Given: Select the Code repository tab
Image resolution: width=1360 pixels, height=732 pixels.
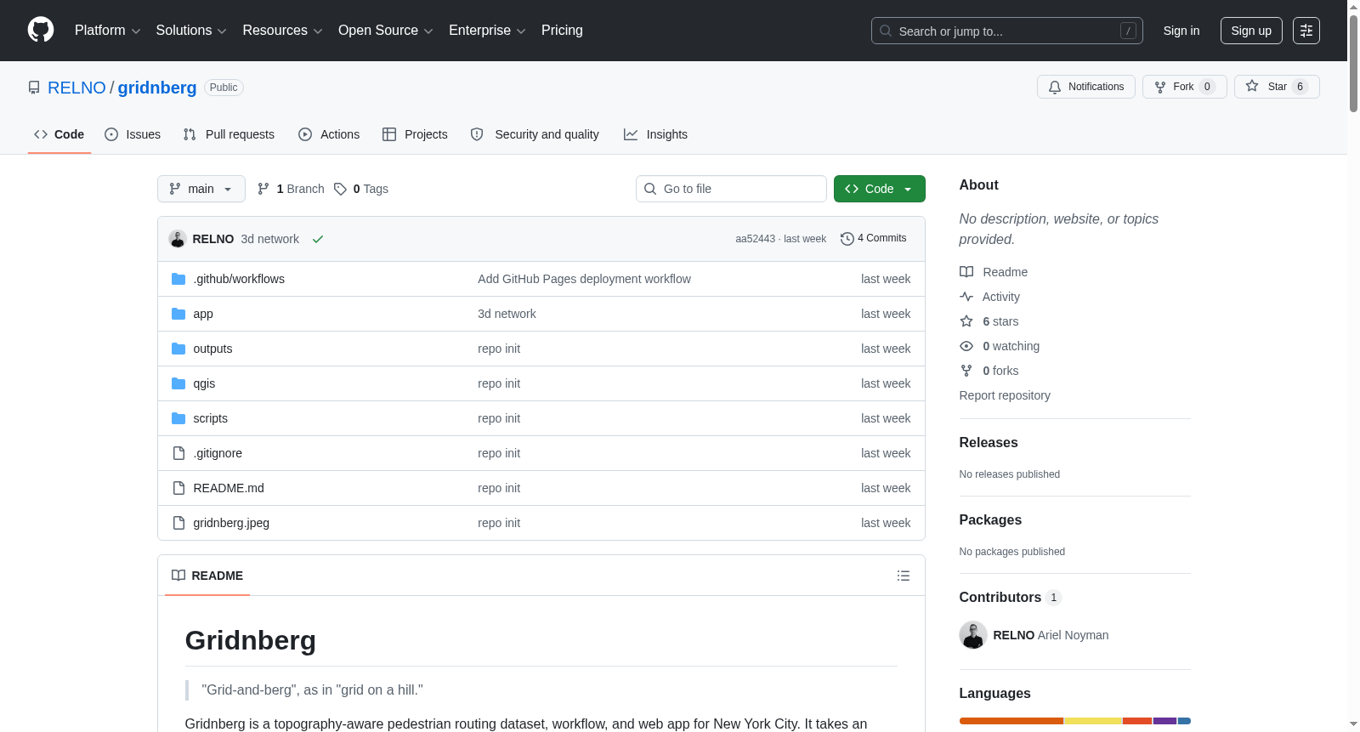Looking at the screenshot, I should (59, 134).
